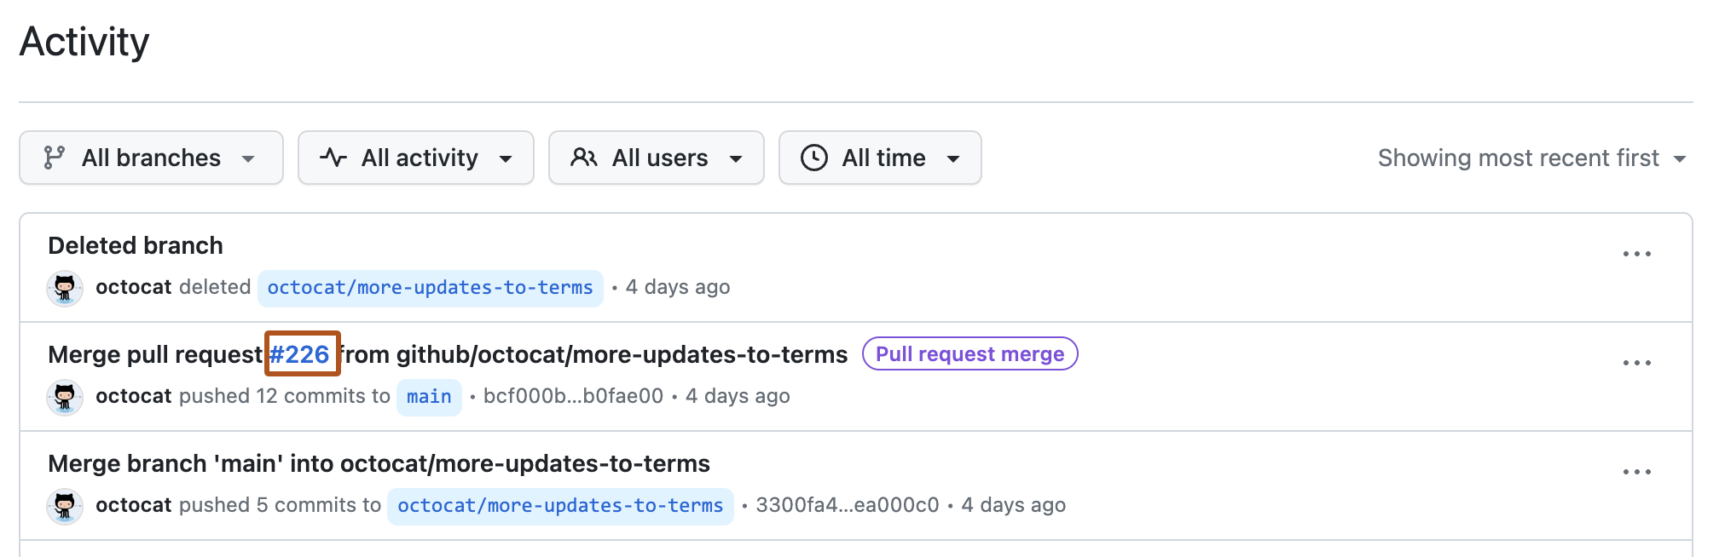Open the kebab menu for the Deleted branch entry
The height and width of the screenshot is (557, 1719).
point(1639,252)
